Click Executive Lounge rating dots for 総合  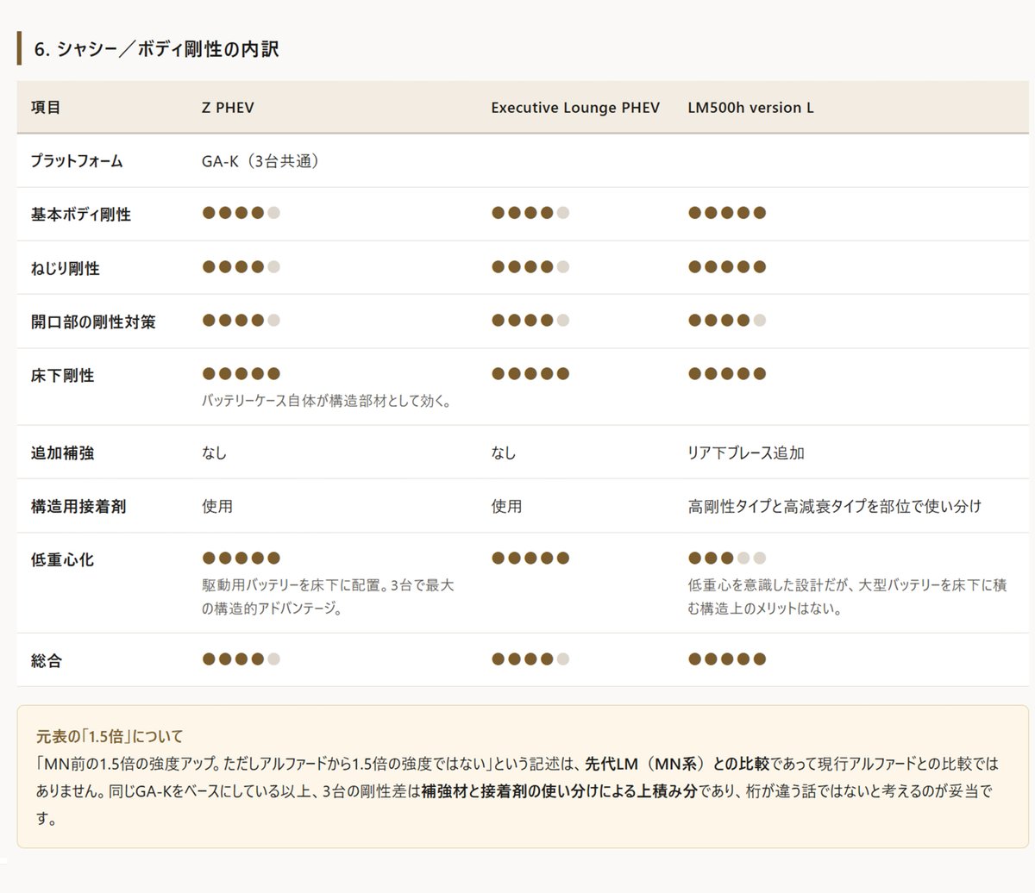pyautogui.click(x=530, y=659)
